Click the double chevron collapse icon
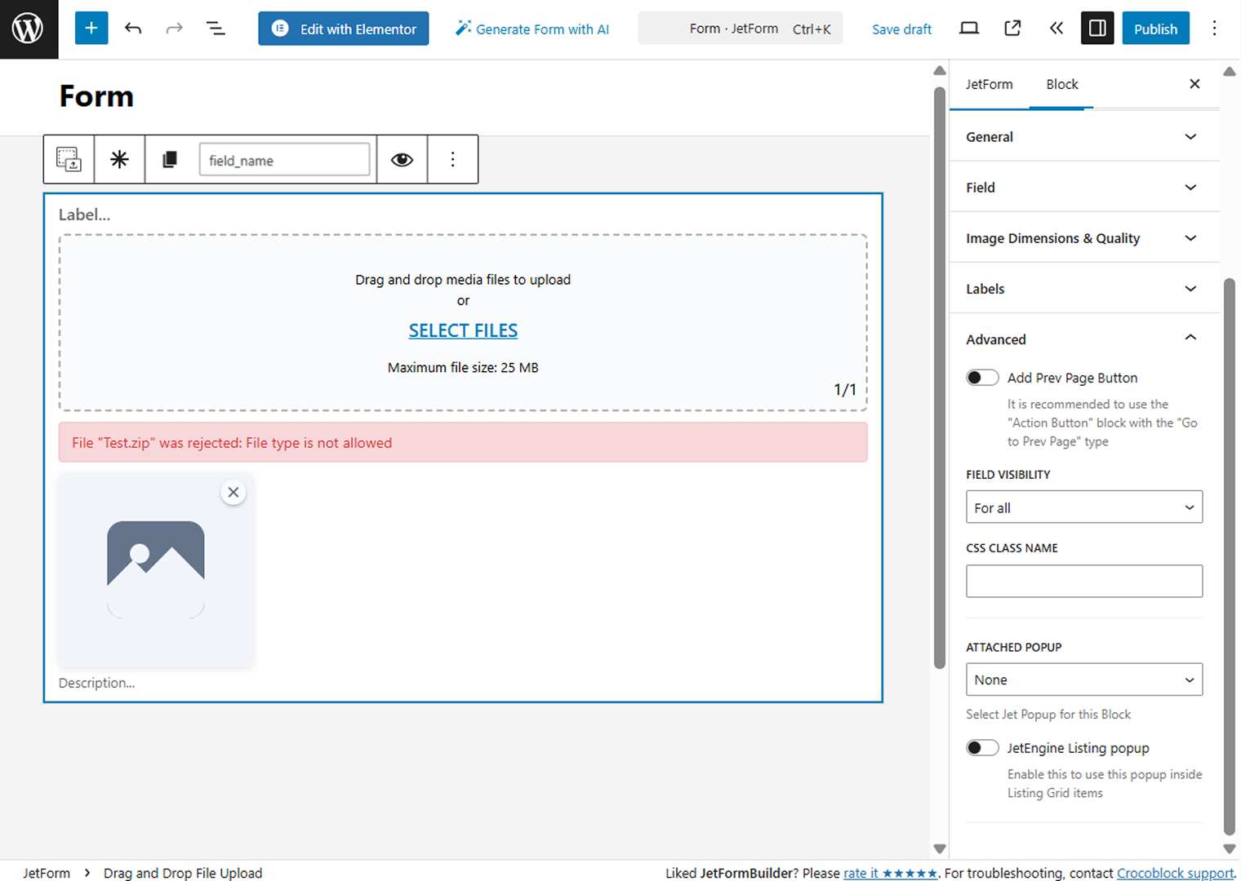 pos(1056,29)
